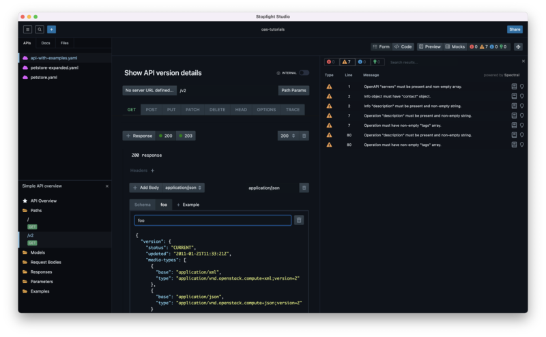This screenshot has height=337, width=546.
Task: Select the HEAD method tab
Action: [x=241, y=110]
